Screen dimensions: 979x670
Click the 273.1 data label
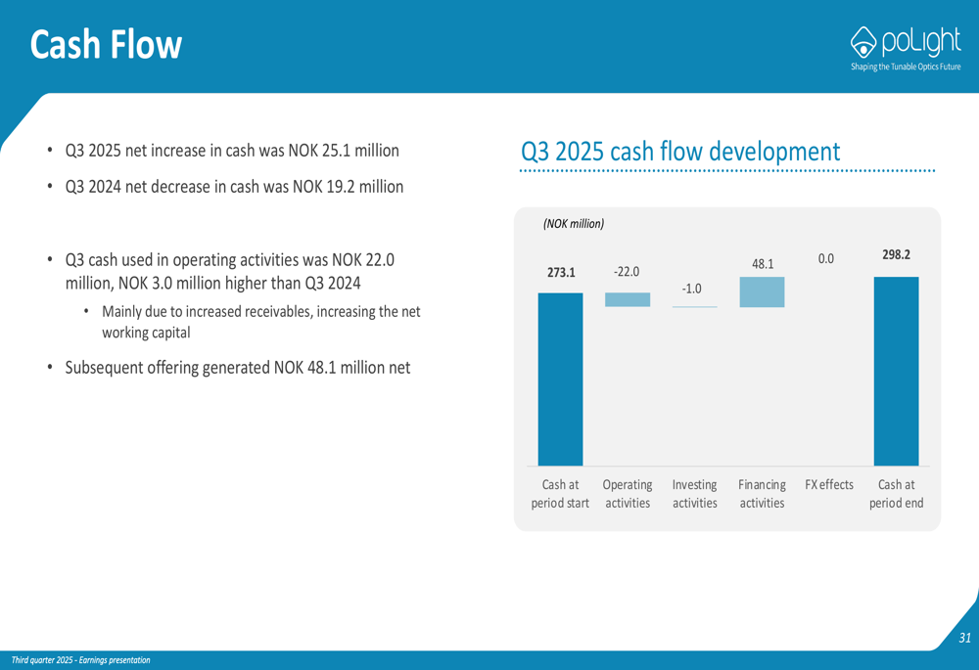pos(561,273)
